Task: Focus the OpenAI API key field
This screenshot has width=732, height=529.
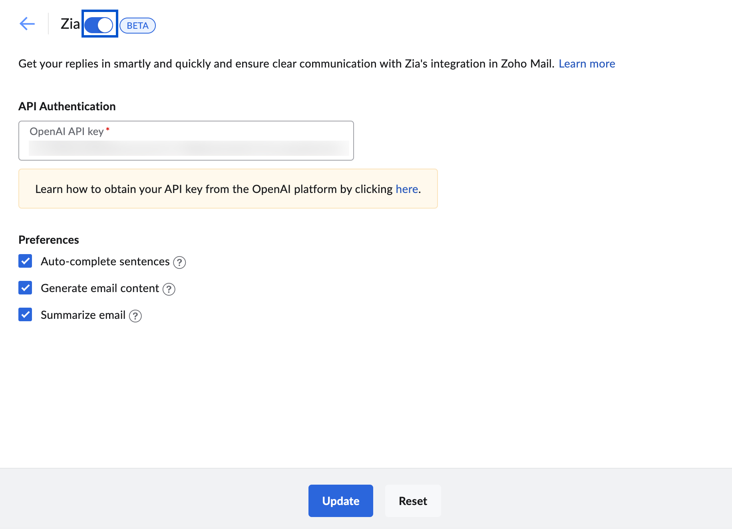Action: [186, 141]
